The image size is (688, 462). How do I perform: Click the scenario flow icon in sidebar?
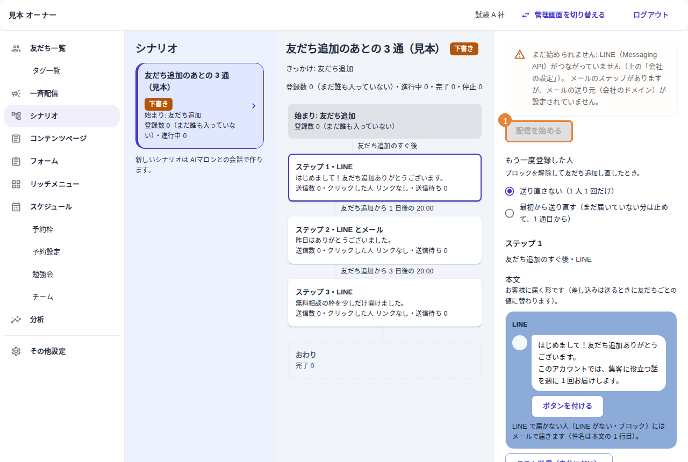(x=16, y=116)
